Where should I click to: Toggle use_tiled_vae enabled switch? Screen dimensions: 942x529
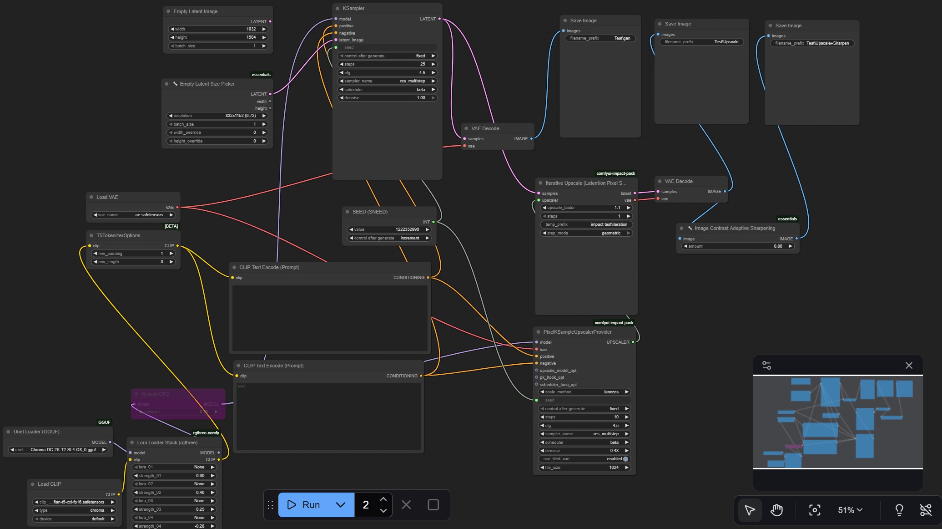(625, 459)
